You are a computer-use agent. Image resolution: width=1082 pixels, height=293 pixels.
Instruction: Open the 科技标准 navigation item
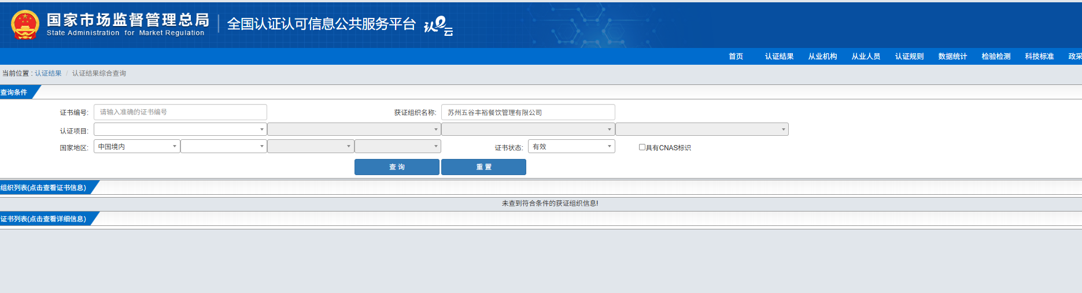tap(1039, 57)
